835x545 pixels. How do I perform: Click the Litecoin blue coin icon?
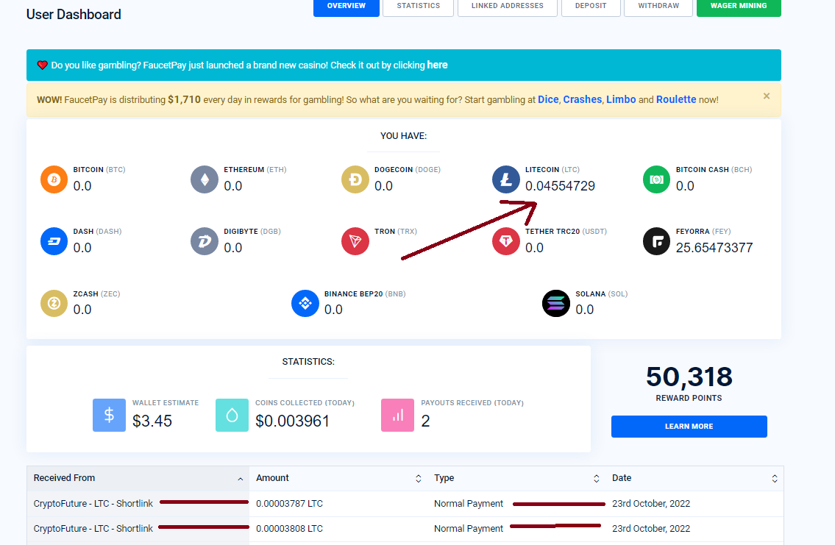pos(506,179)
